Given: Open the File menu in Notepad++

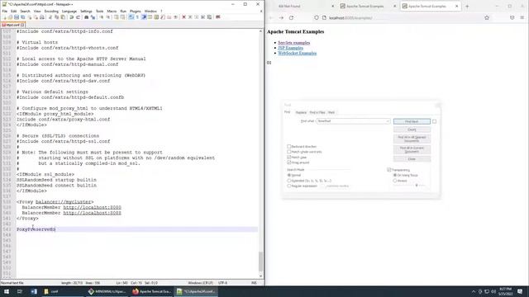Looking at the screenshot, I should pos(5,11).
